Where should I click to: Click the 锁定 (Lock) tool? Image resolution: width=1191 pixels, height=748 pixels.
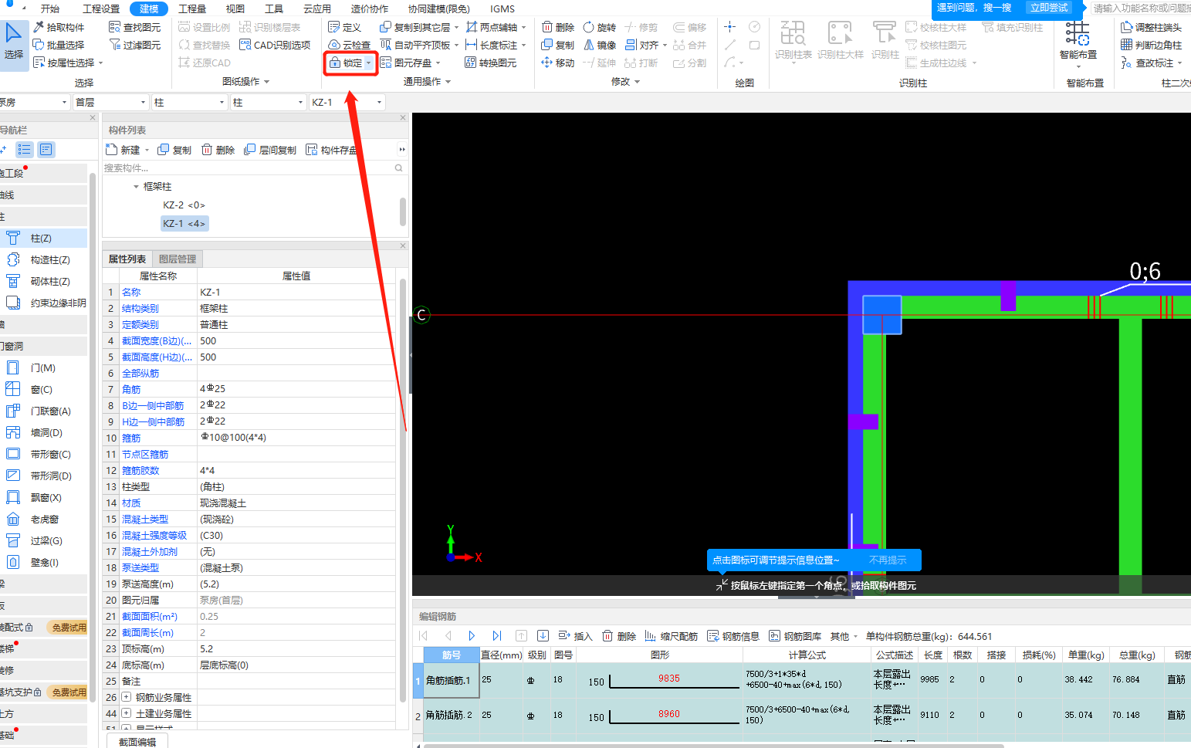pyautogui.click(x=346, y=63)
